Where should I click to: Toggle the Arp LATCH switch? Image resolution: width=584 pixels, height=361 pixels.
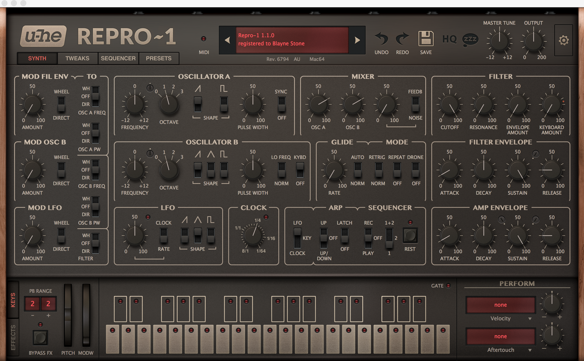[344, 235]
